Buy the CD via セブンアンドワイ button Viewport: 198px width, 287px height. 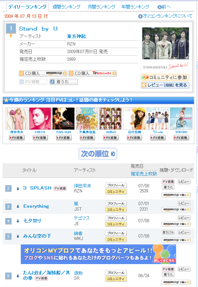coord(93,73)
